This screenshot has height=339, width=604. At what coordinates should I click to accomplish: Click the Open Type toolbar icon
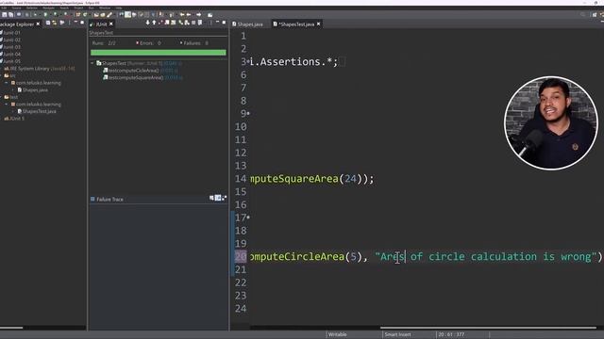pos(96,15)
